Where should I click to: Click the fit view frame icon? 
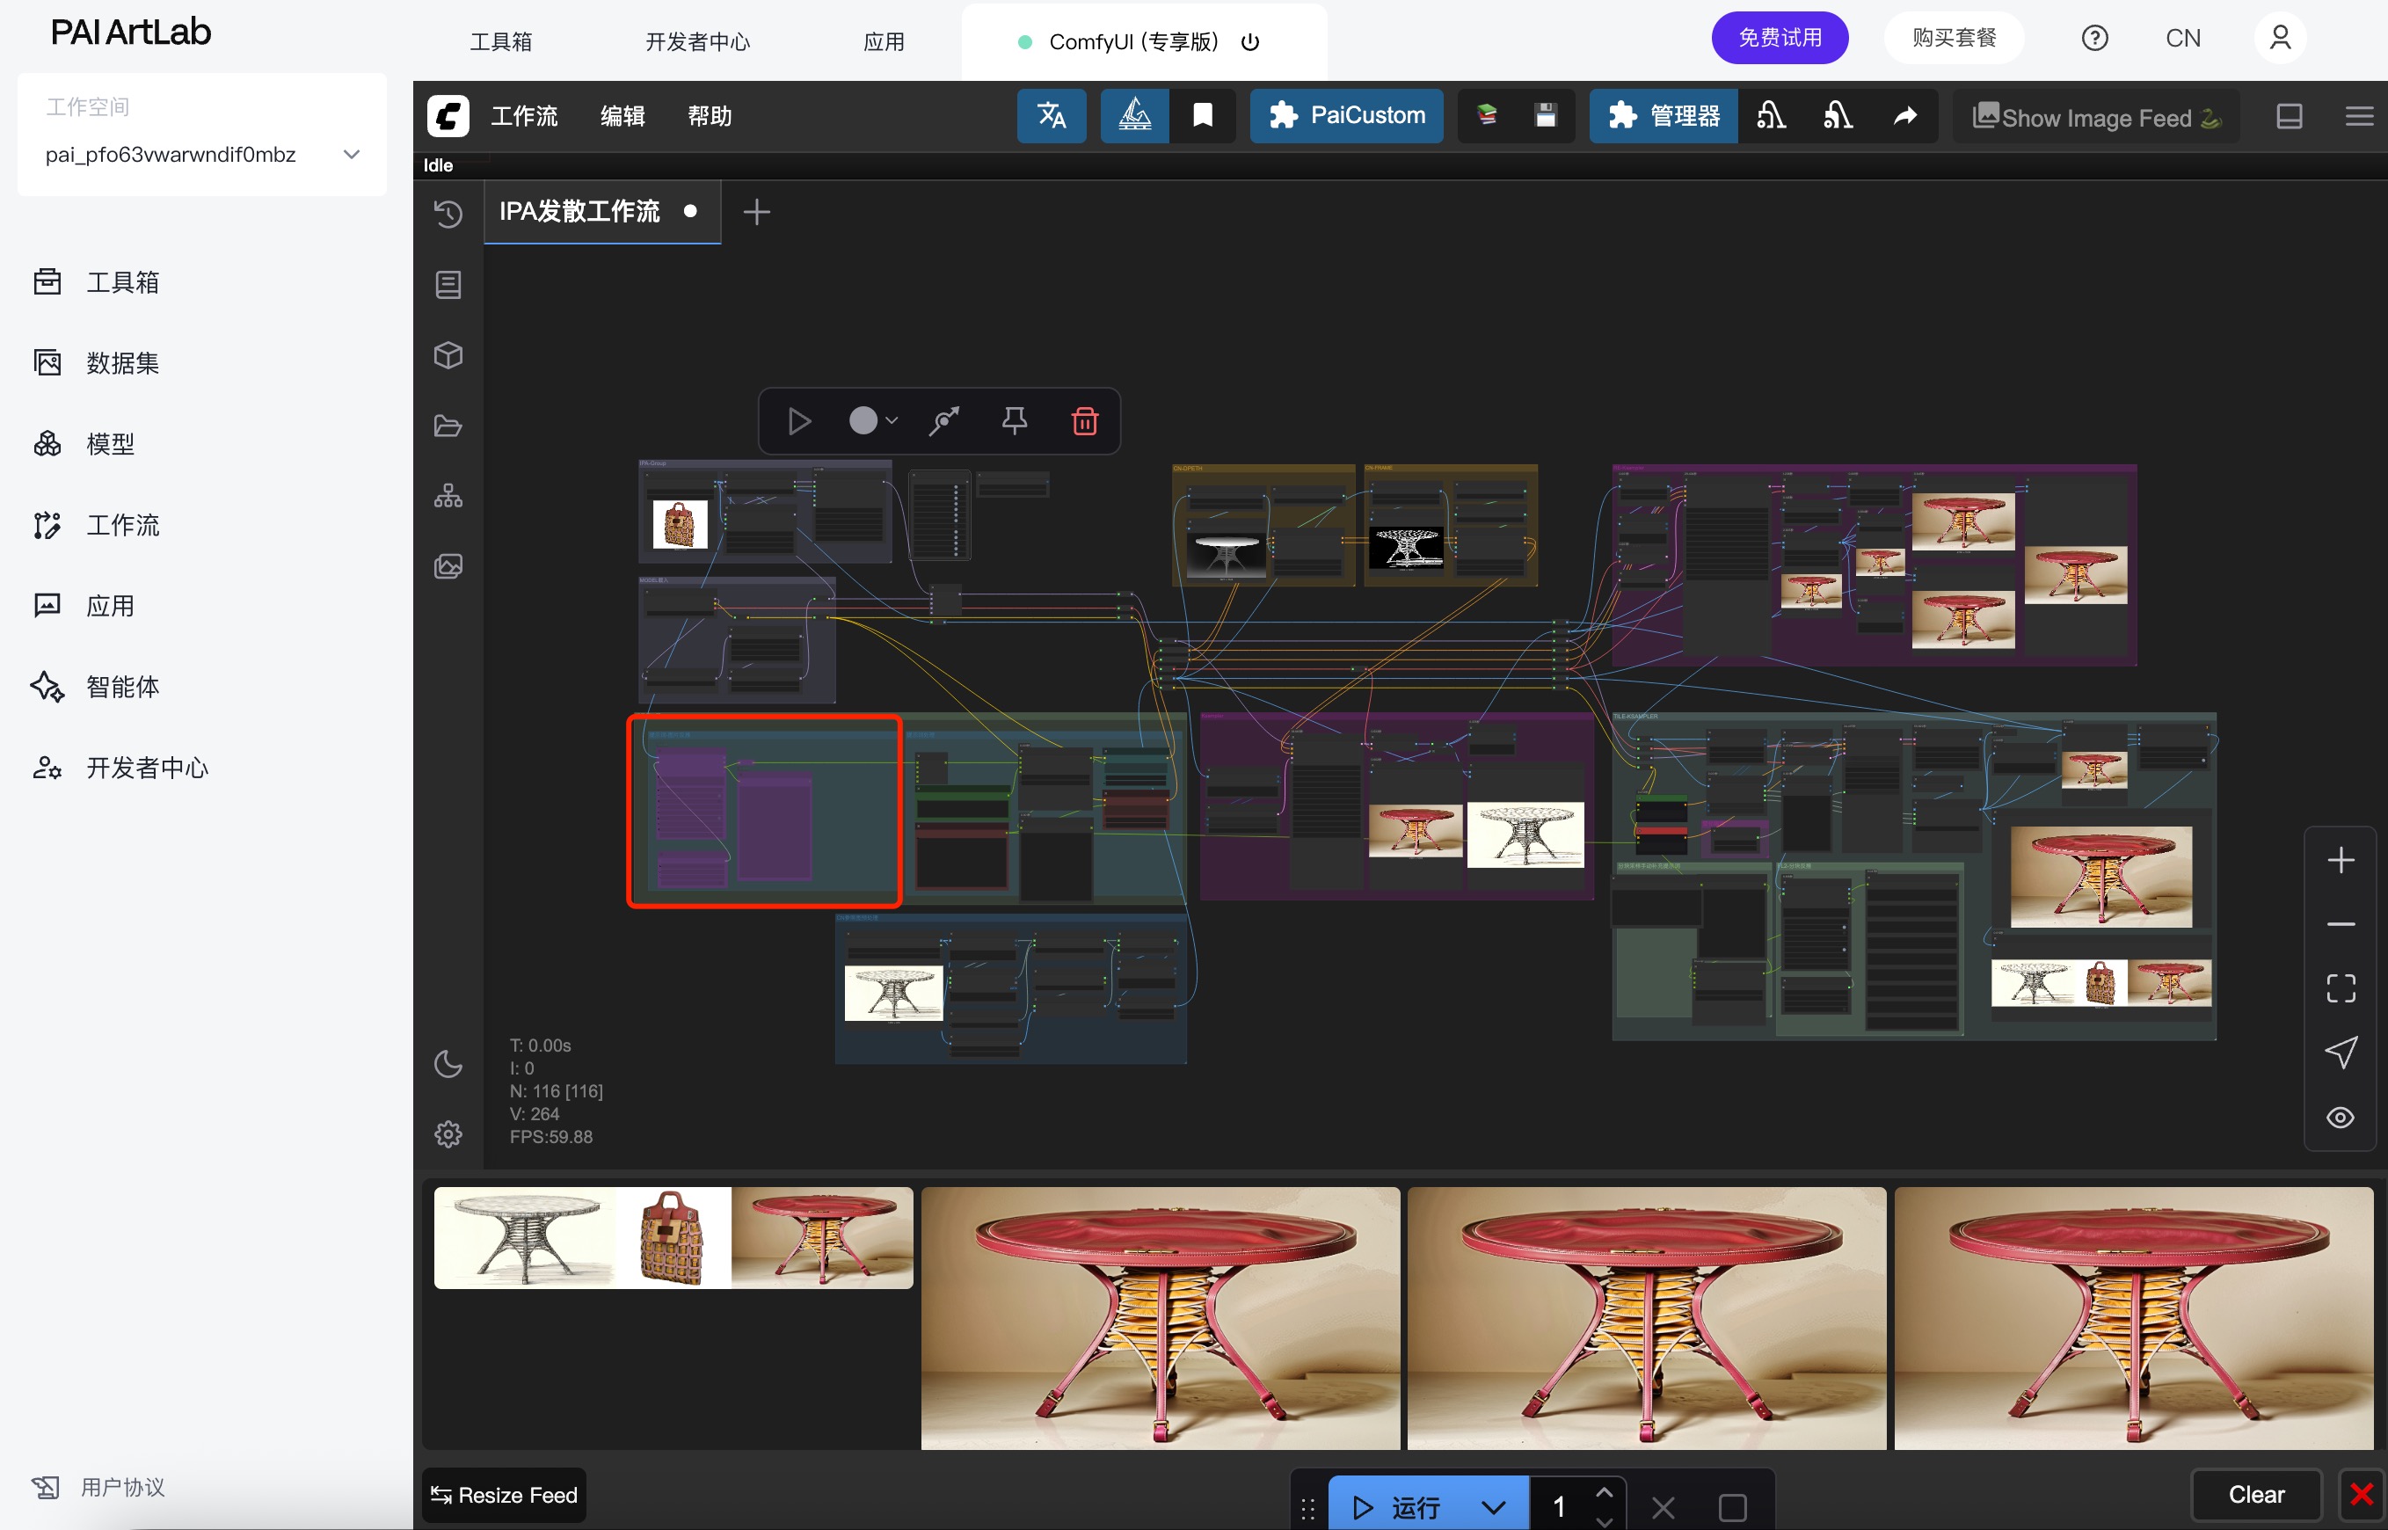tap(2341, 987)
